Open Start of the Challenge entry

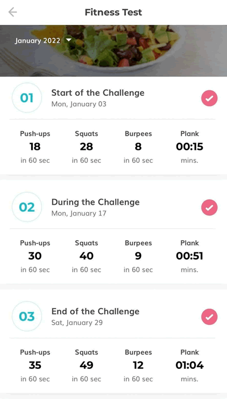click(98, 98)
